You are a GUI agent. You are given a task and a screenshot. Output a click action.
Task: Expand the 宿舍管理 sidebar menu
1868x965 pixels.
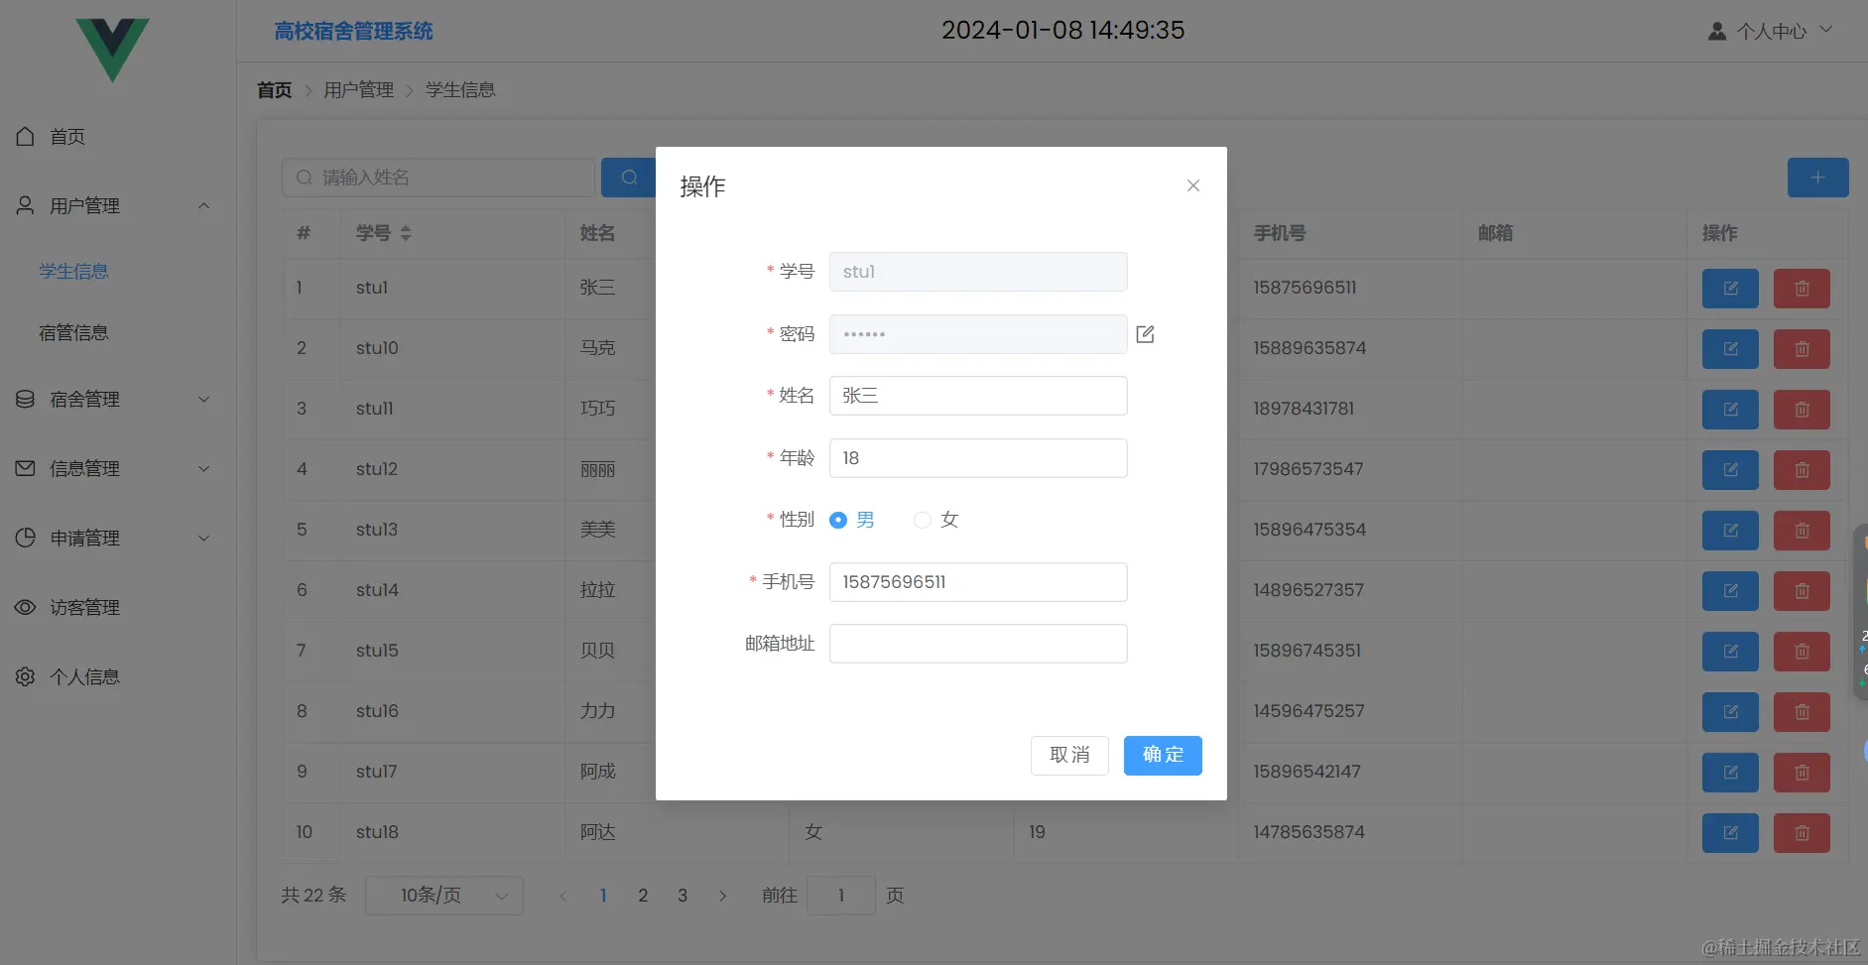118,400
